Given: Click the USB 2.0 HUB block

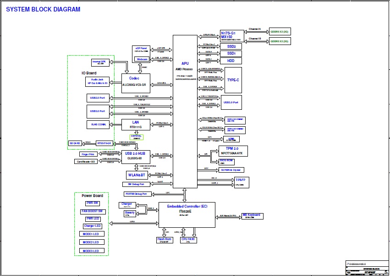Looking at the screenshot, I should [x=136, y=157].
